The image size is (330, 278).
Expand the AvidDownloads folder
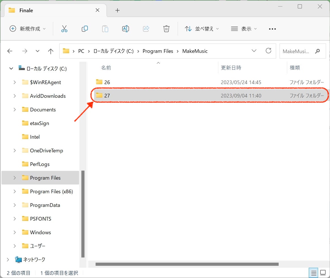(14, 96)
